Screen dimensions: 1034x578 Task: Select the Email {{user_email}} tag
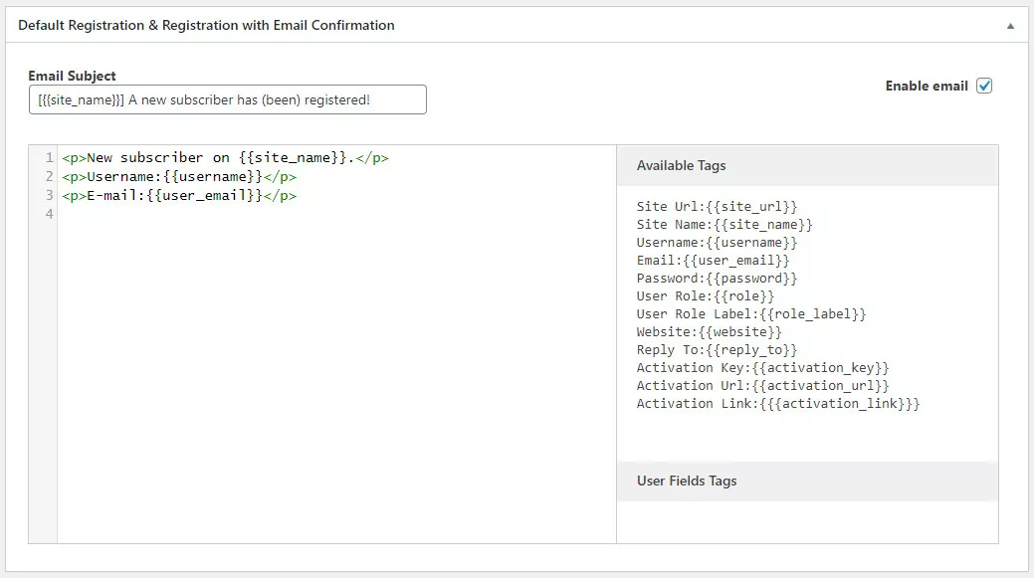[x=713, y=261]
